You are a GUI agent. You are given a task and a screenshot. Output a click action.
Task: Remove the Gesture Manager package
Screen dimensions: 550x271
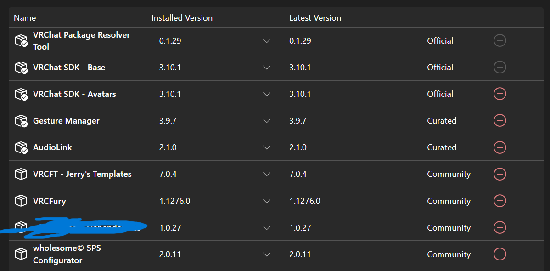point(499,121)
